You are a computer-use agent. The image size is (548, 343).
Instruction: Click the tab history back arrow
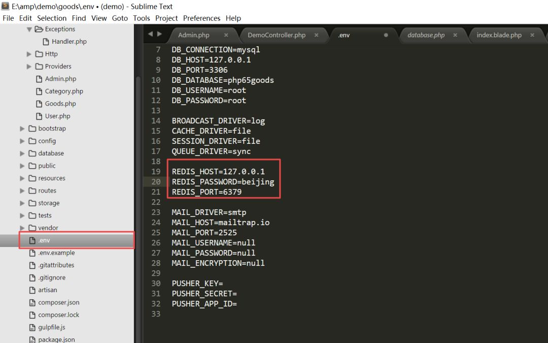[x=150, y=34]
